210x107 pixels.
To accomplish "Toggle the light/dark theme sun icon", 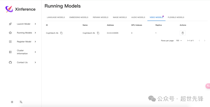I will 12,102.
